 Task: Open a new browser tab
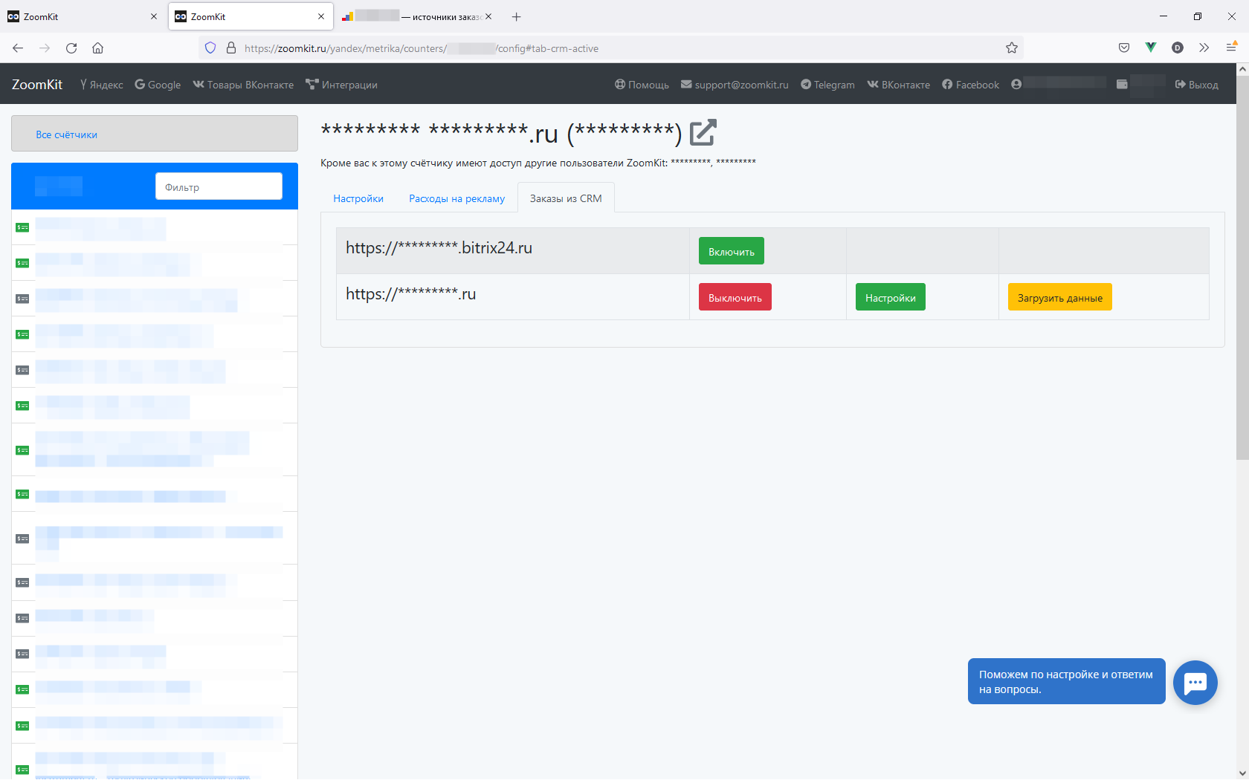[x=517, y=16]
